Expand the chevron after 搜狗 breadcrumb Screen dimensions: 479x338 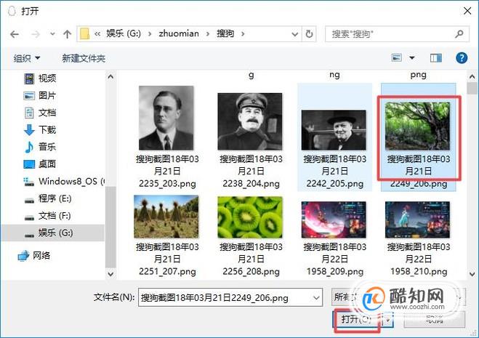[243, 33]
